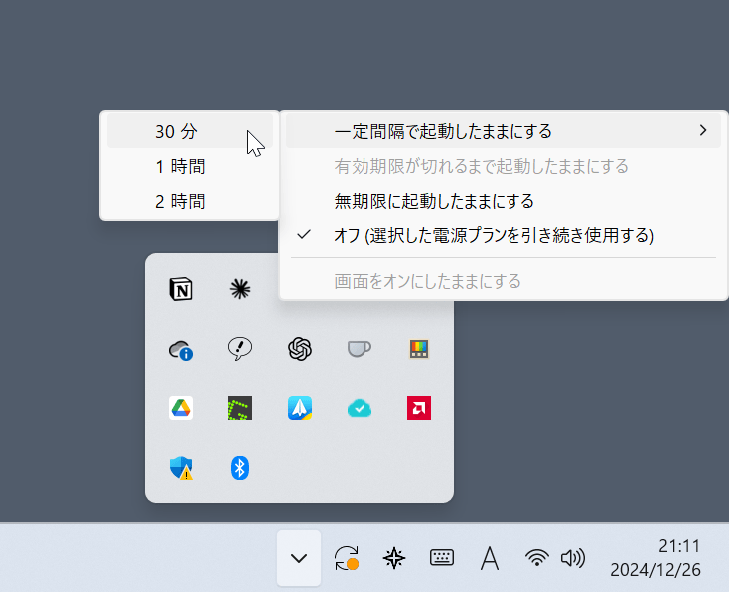Open Windows Security shield icon
The width and height of the screenshot is (729, 592).
coord(181,467)
